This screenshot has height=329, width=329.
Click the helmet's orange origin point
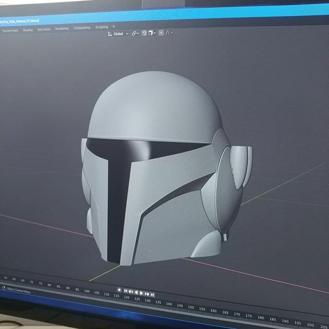(x=150, y=250)
